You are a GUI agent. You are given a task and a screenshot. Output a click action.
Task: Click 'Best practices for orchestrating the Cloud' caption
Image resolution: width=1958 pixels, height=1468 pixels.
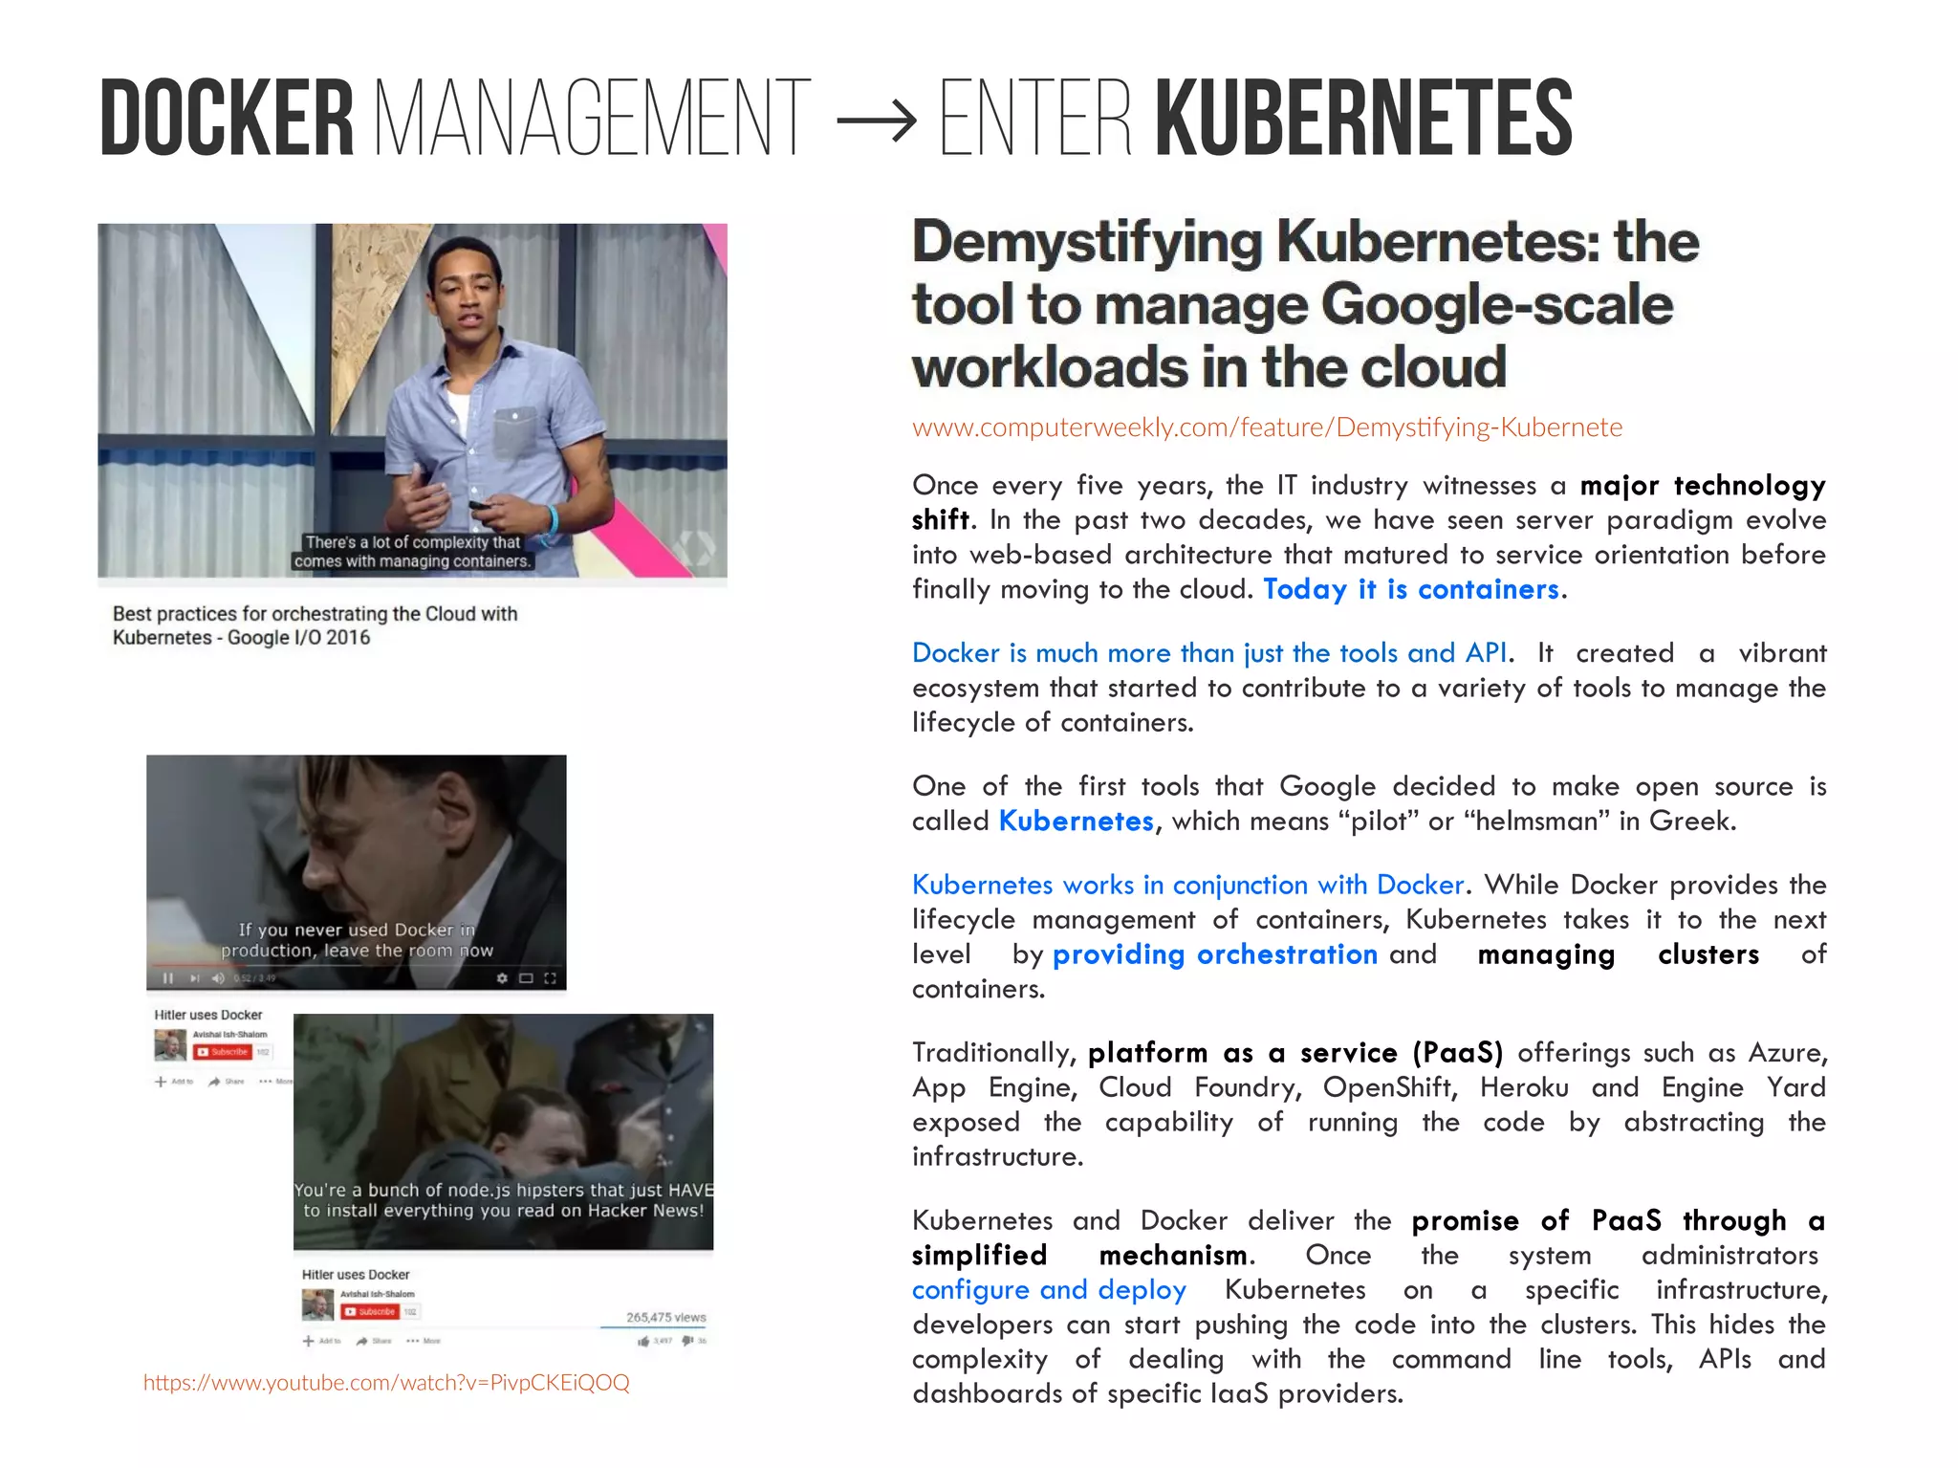[x=315, y=625]
